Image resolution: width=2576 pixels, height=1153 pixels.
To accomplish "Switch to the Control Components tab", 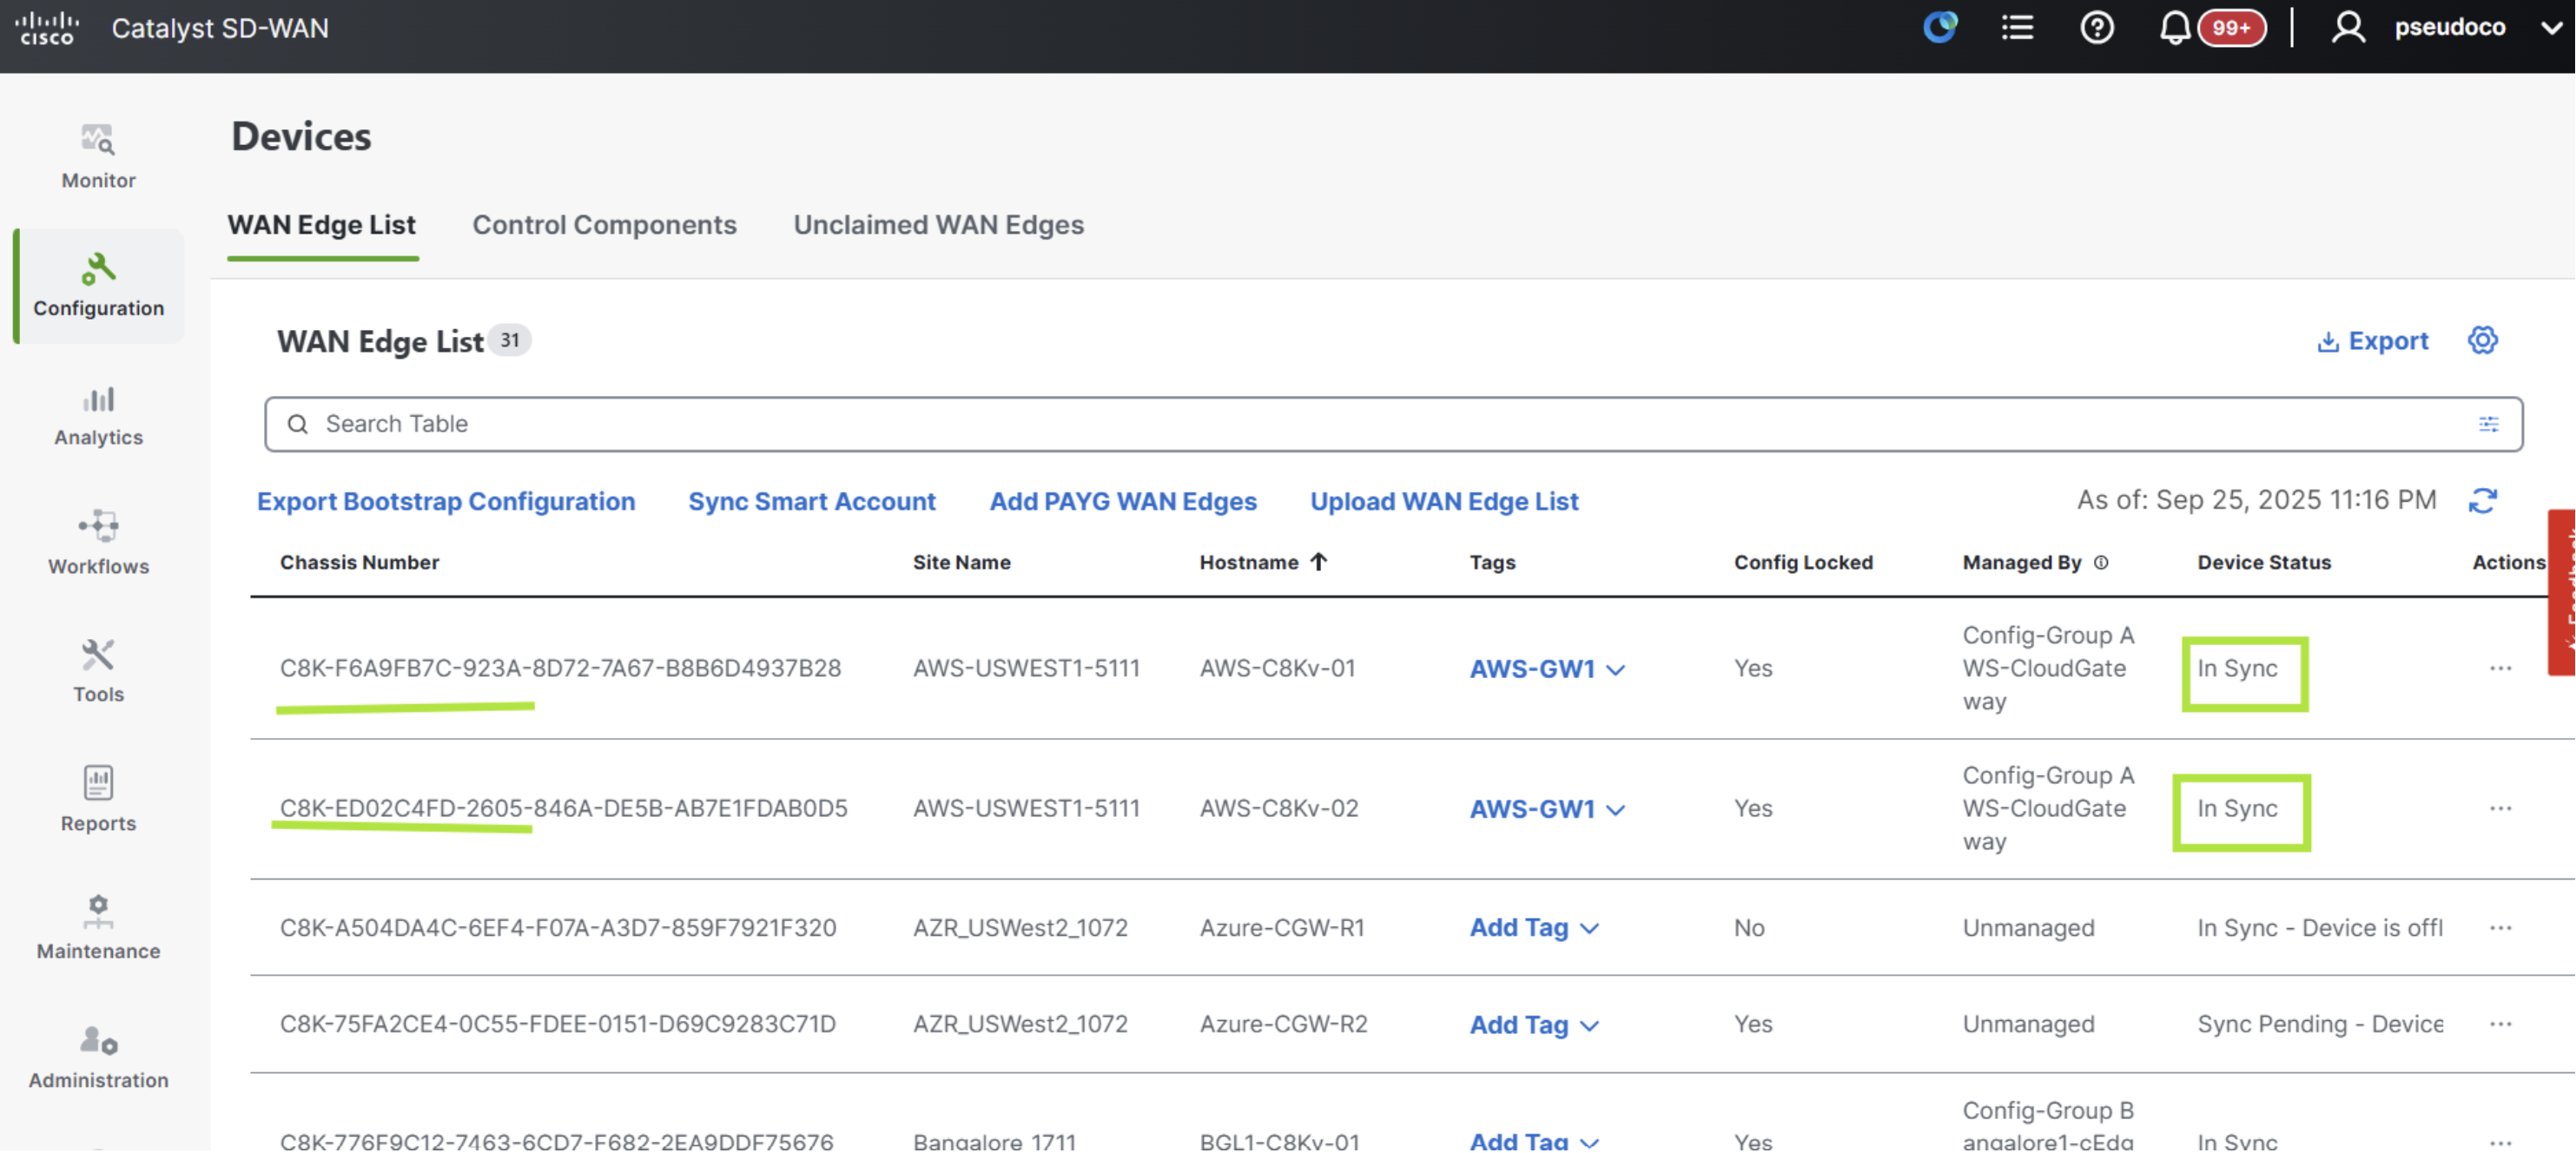I will (x=604, y=225).
